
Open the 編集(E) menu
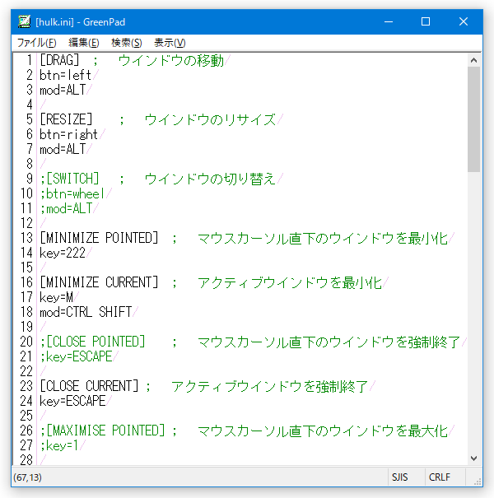pos(84,43)
